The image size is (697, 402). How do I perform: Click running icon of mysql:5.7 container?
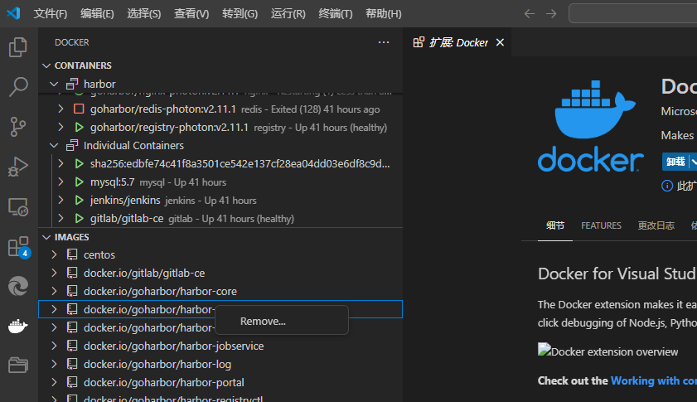pos(79,182)
